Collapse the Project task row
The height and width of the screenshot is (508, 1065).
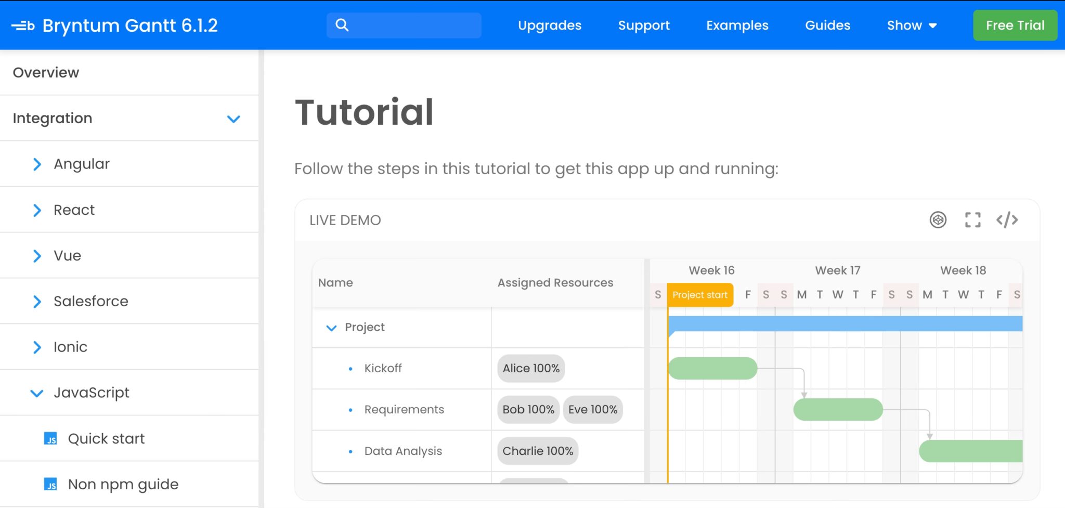click(331, 328)
